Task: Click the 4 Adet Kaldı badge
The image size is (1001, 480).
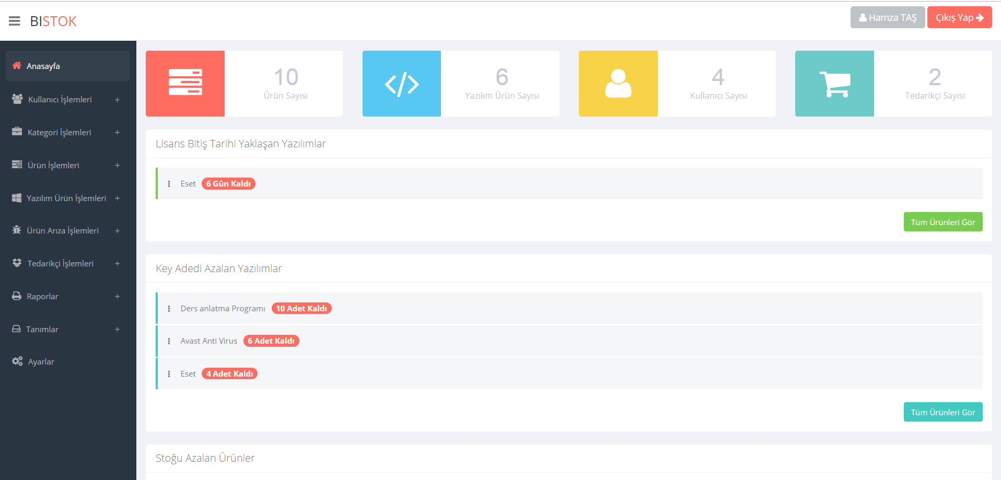Action: [x=229, y=374]
